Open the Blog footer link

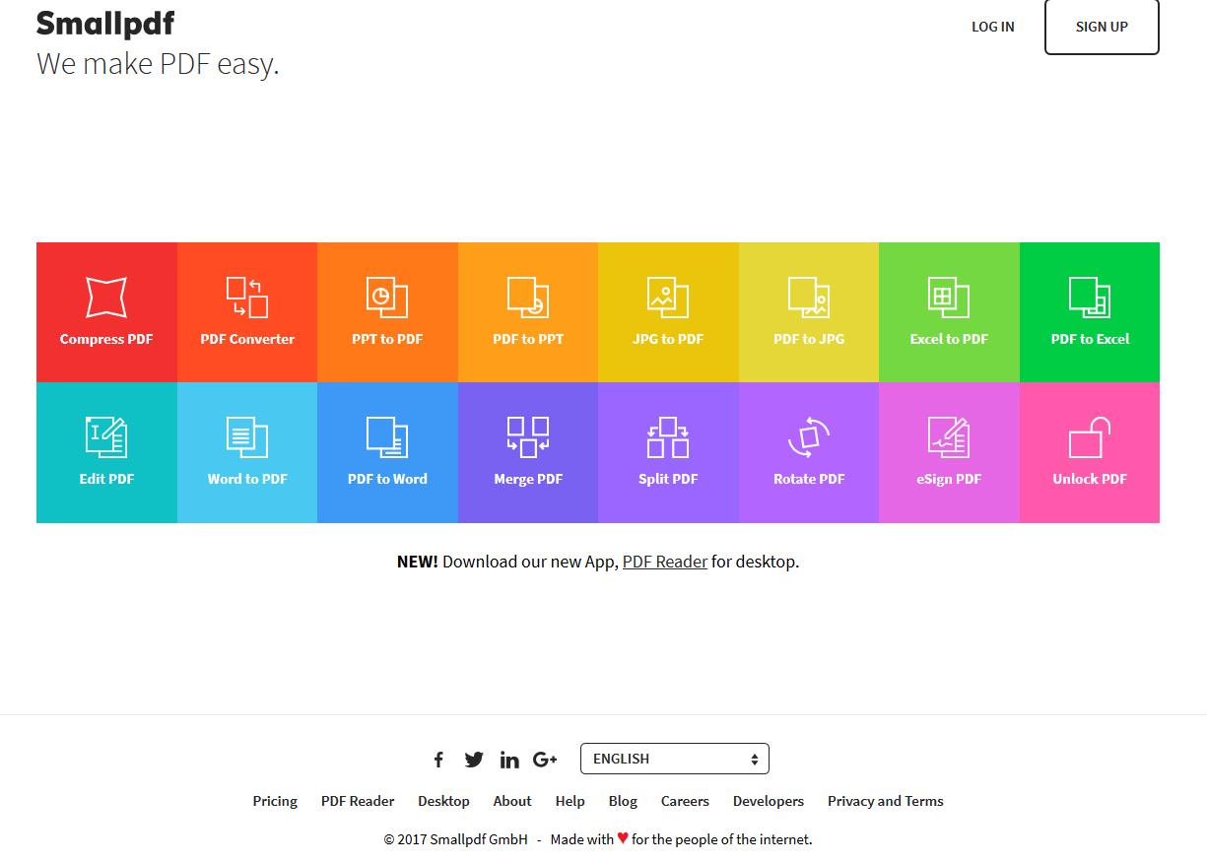pos(623,801)
